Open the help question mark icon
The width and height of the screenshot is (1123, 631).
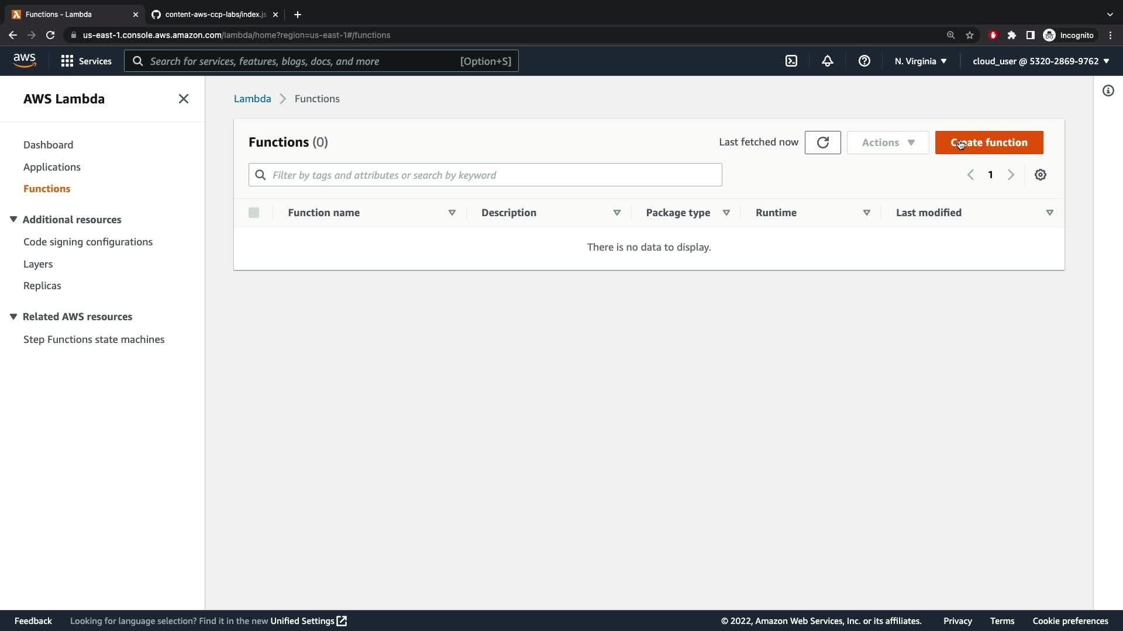coord(864,61)
